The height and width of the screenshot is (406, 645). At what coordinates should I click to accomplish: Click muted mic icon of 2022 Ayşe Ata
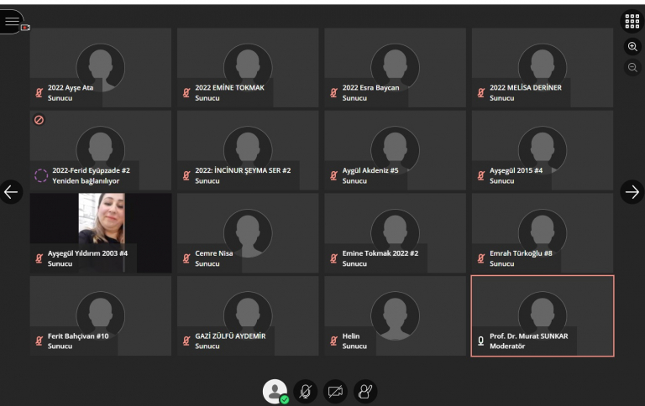(39, 93)
